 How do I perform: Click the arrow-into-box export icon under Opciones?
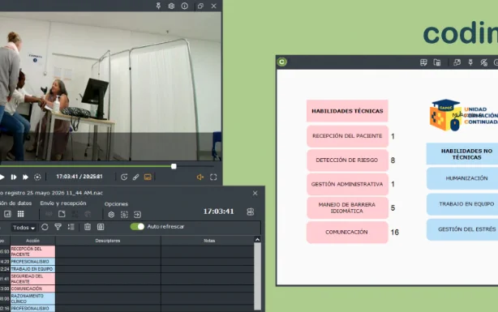pyautogui.click(x=138, y=215)
